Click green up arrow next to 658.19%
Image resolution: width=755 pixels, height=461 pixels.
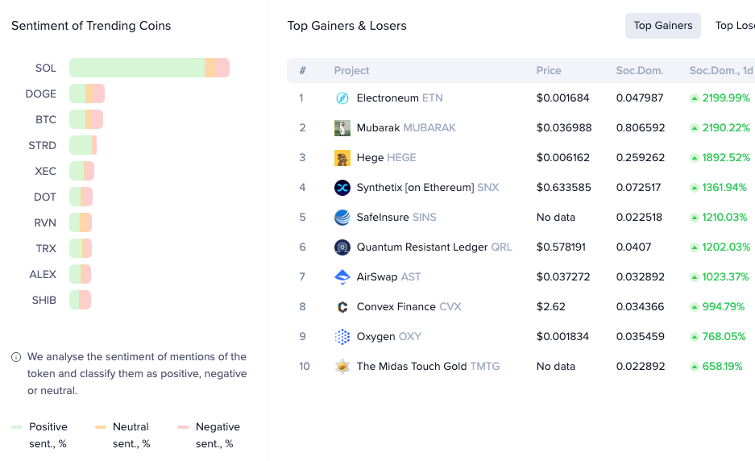tap(694, 367)
